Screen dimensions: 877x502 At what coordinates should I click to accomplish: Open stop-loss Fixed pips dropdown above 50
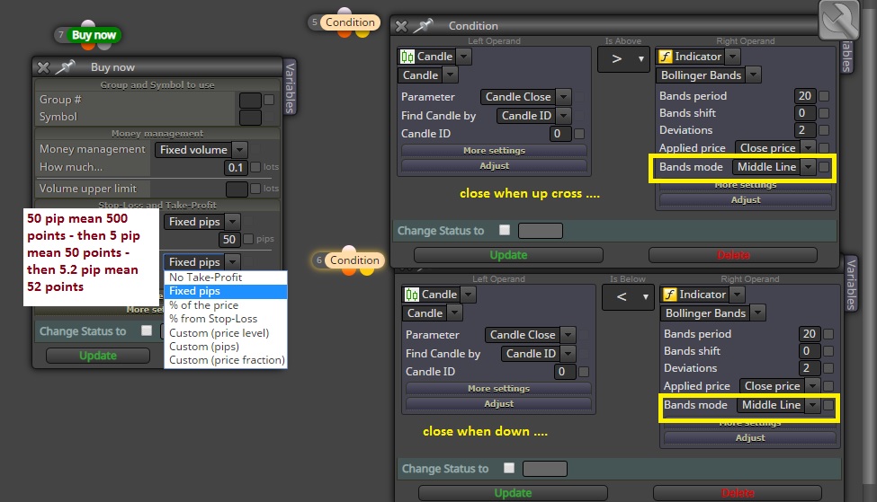point(201,222)
